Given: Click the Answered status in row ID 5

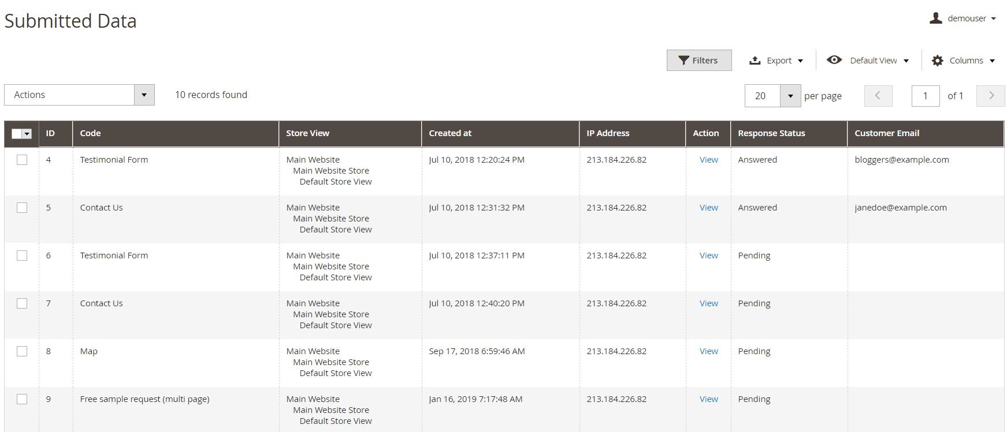Looking at the screenshot, I should pyautogui.click(x=757, y=208).
